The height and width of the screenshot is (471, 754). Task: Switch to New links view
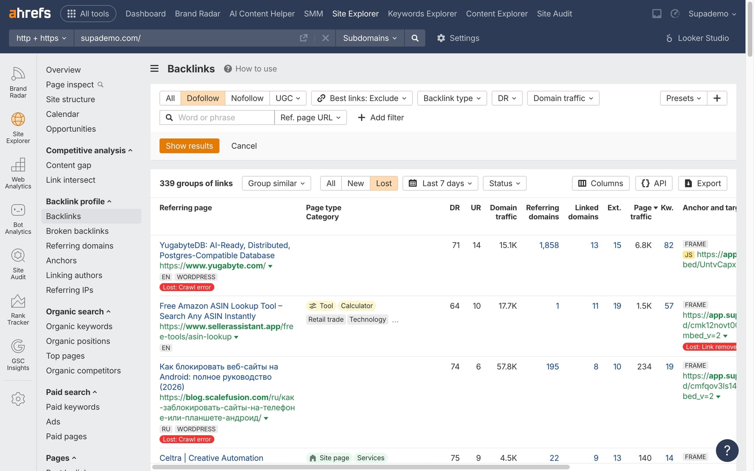tap(355, 183)
